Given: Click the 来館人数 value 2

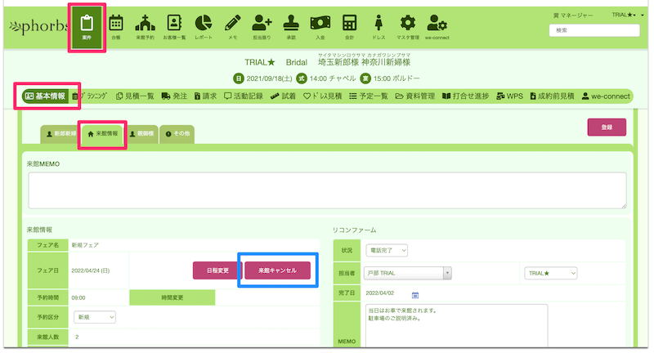Looking at the screenshot, I should pyautogui.click(x=77, y=337).
